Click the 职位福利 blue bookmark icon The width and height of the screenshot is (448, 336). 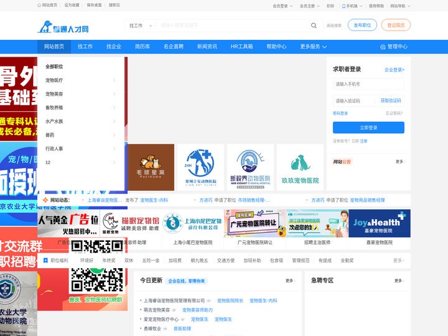[45, 260]
